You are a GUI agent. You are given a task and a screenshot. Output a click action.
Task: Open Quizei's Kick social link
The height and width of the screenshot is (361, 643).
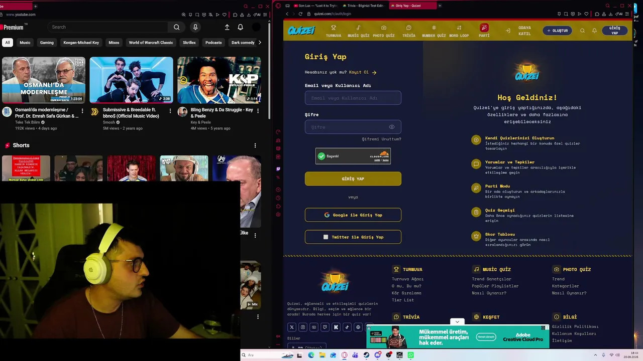pos(336,327)
